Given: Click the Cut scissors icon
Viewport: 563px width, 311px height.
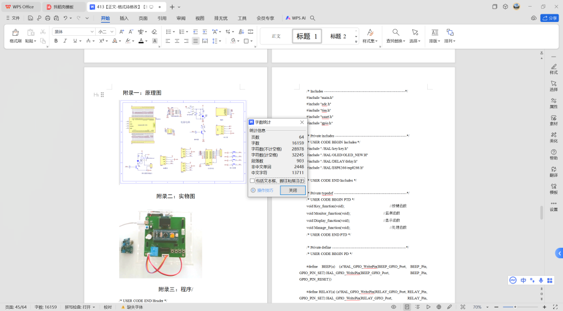Looking at the screenshot, I should 43,31.
